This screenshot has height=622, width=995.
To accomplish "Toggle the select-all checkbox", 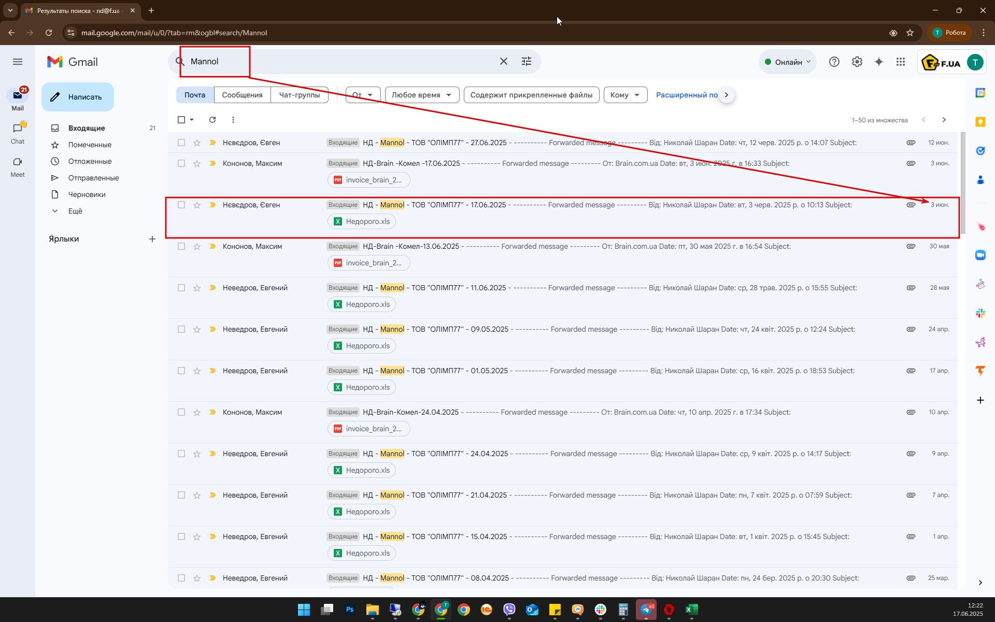I will pos(181,120).
